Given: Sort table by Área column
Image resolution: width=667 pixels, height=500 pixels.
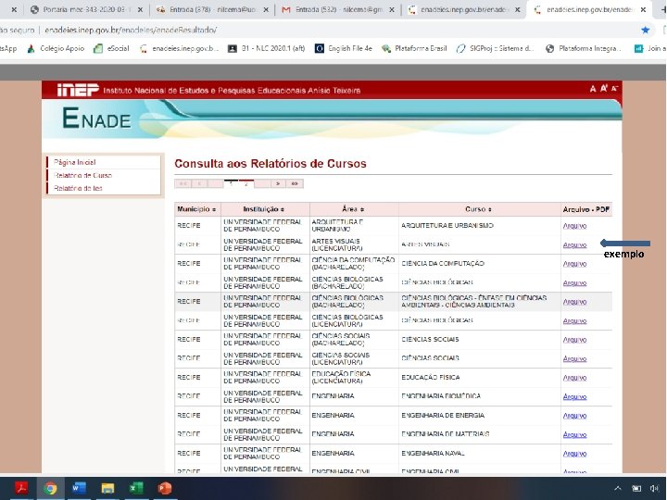Looking at the screenshot, I should click(353, 209).
